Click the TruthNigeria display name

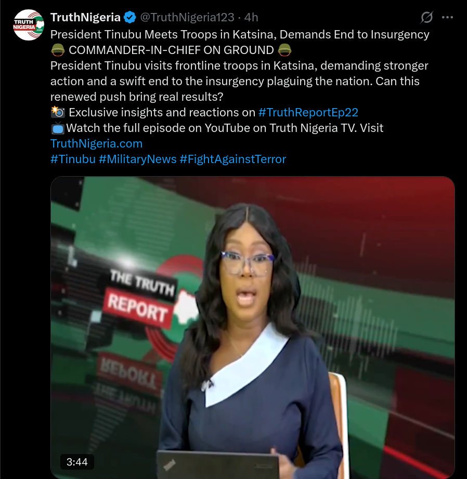tap(85, 18)
